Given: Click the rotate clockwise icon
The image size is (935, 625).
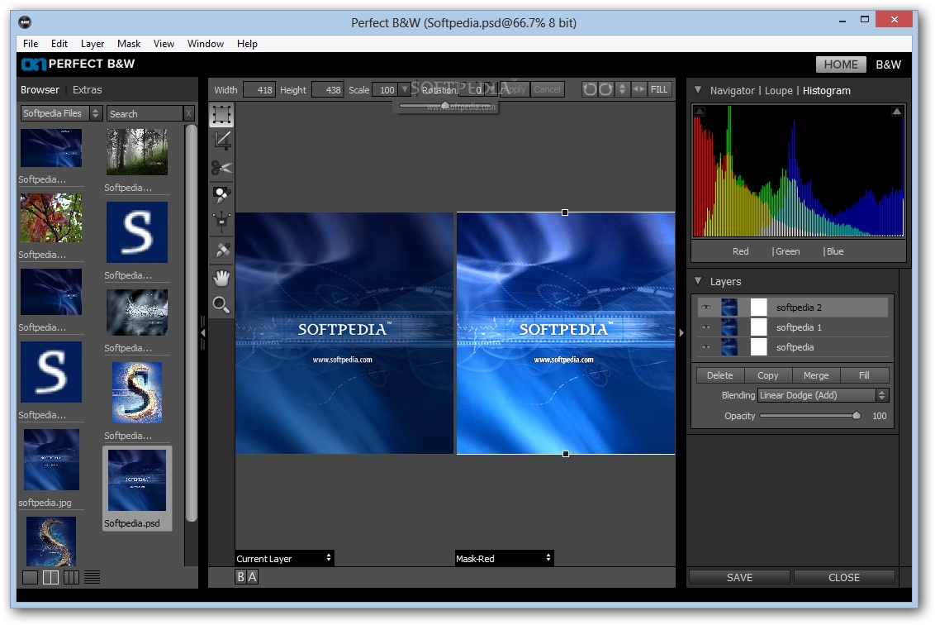Looking at the screenshot, I should click(x=605, y=89).
